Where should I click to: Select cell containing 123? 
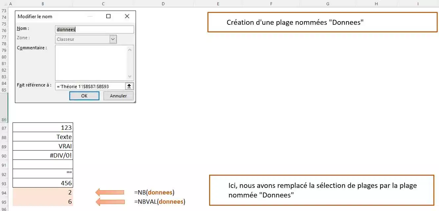click(43, 127)
